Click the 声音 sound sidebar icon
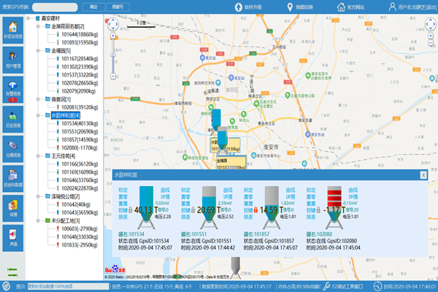Image resolution: width=438 pixels, height=292 pixels. pyautogui.click(x=14, y=239)
